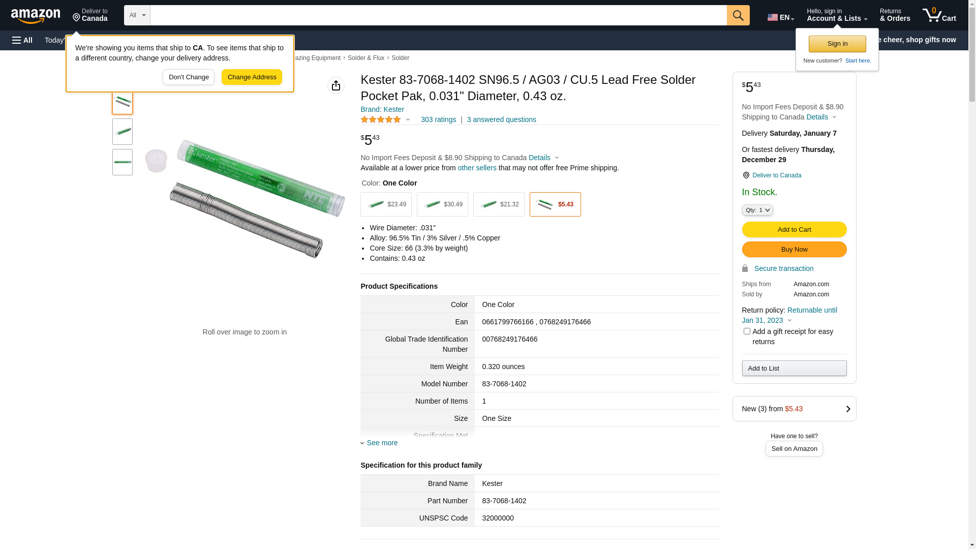The height and width of the screenshot is (549, 976).
Task: Open the All hamburger menu
Action: pyautogui.click(x=22, y=40)
